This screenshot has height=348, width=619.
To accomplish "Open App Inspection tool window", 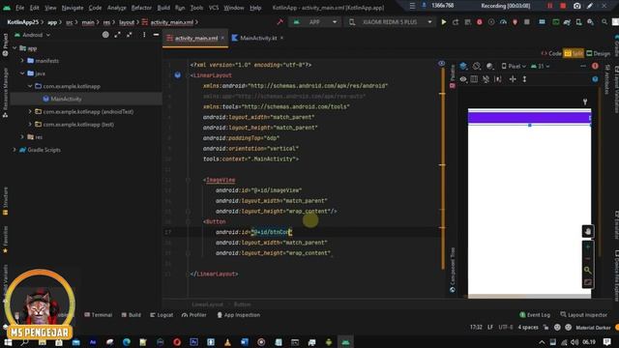I will (x=239, y=315).
